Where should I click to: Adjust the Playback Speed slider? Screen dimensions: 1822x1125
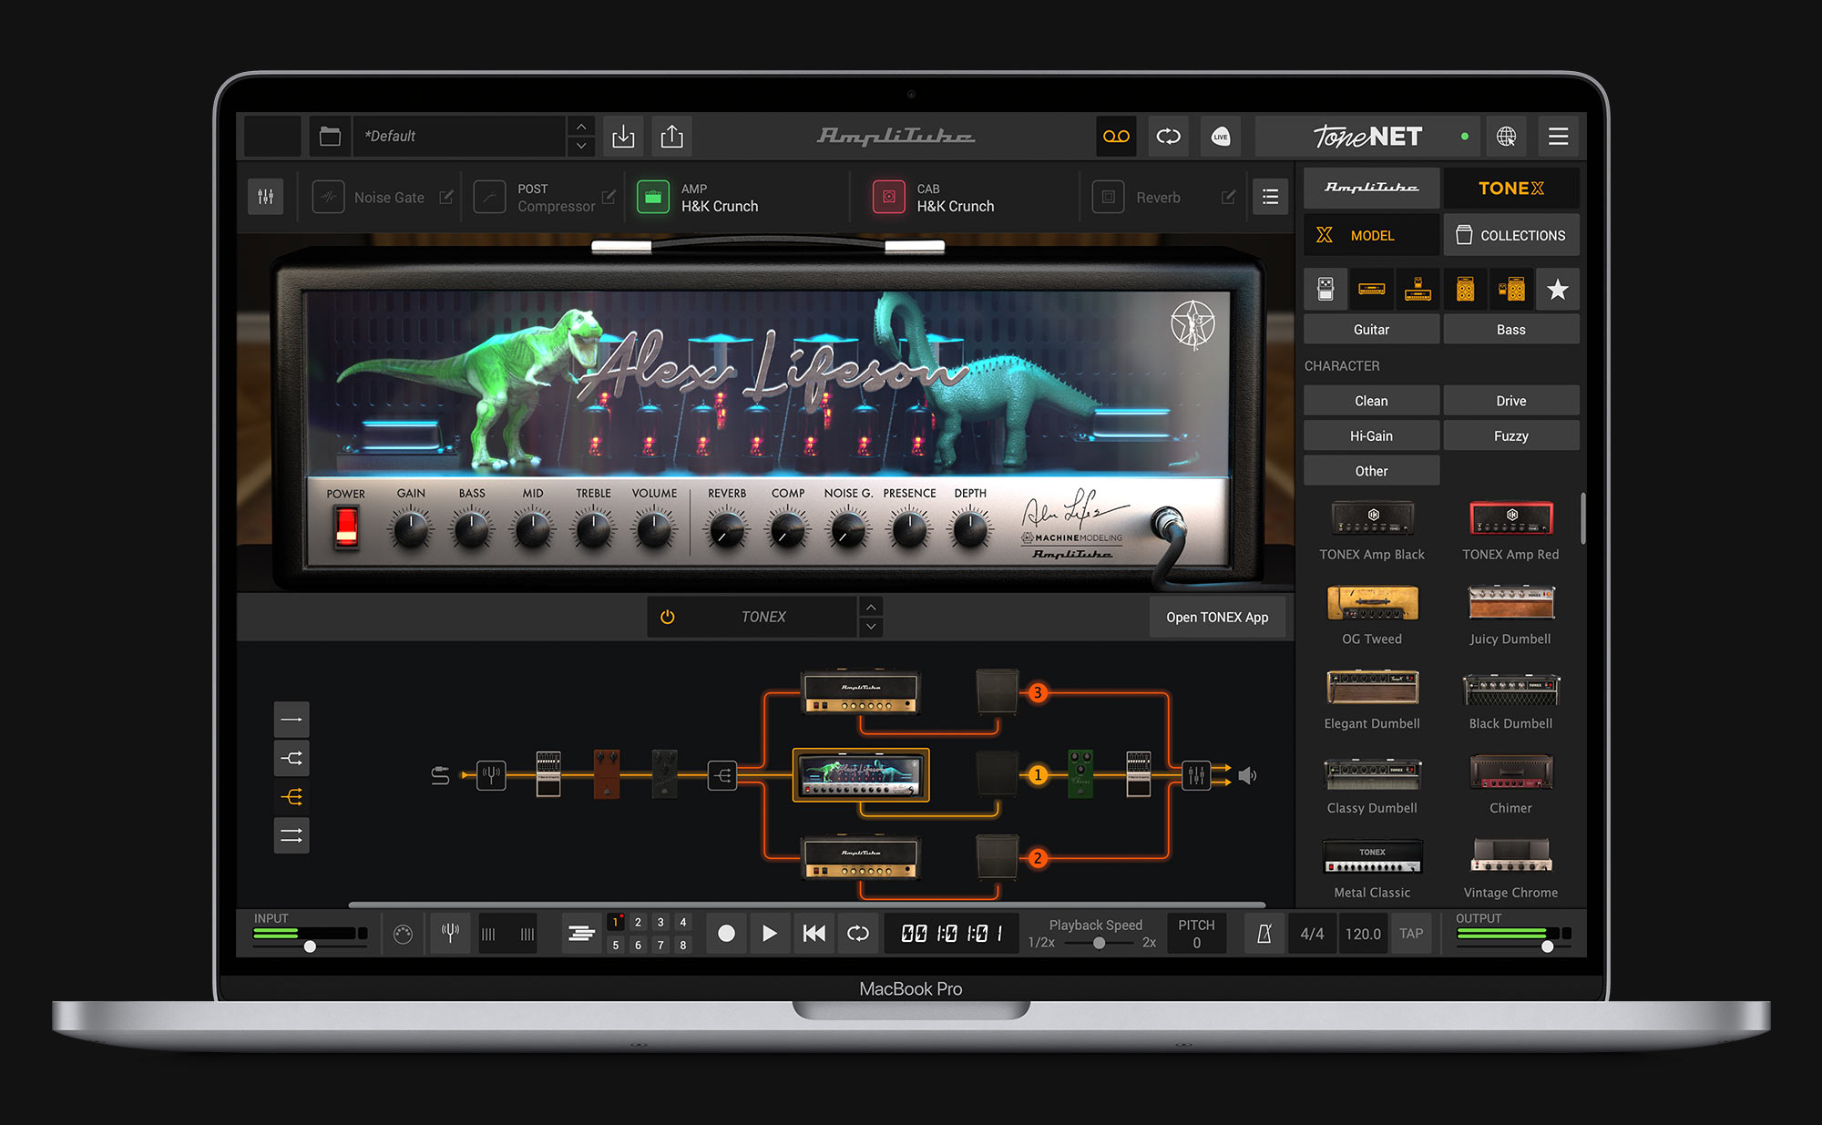pos(1098,945)
